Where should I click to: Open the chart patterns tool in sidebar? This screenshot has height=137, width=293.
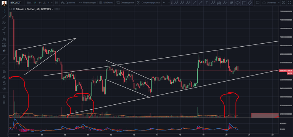pyautogui.click(x=4, y=39)
